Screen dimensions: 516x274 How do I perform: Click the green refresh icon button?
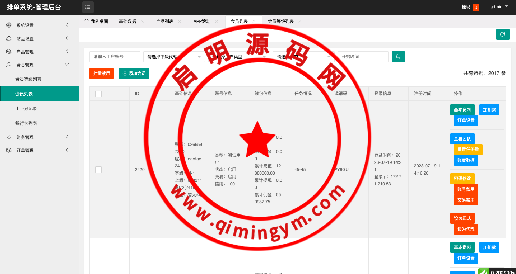[x=502, y=34]
